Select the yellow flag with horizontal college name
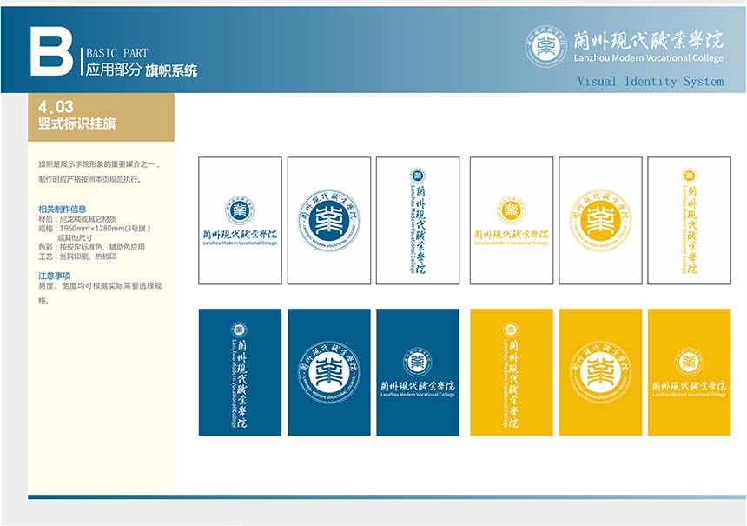Screen dimensions: 747x526 [689, 372]
